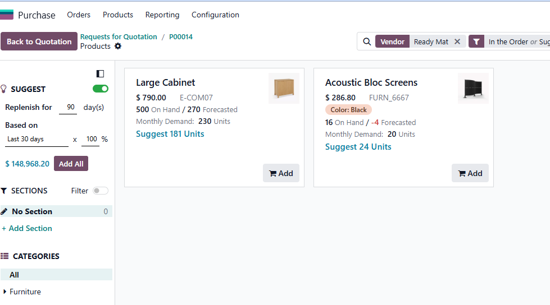Click the Categories list icon
This screenshot has height=305, width=550.
coord(4,256)
